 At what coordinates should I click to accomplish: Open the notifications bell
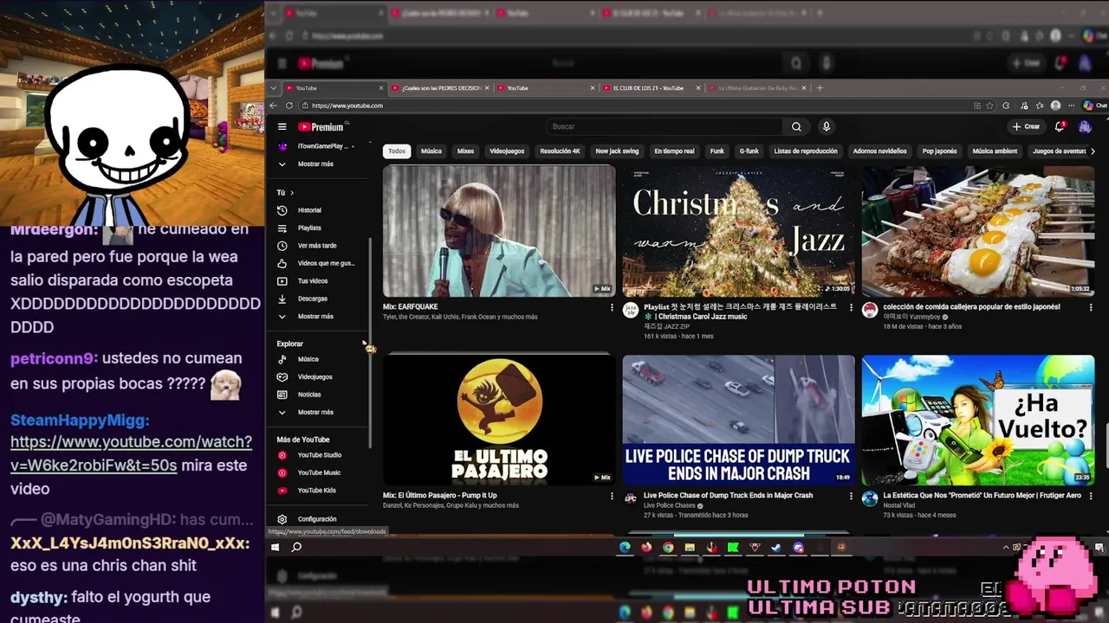[1060, 126]
